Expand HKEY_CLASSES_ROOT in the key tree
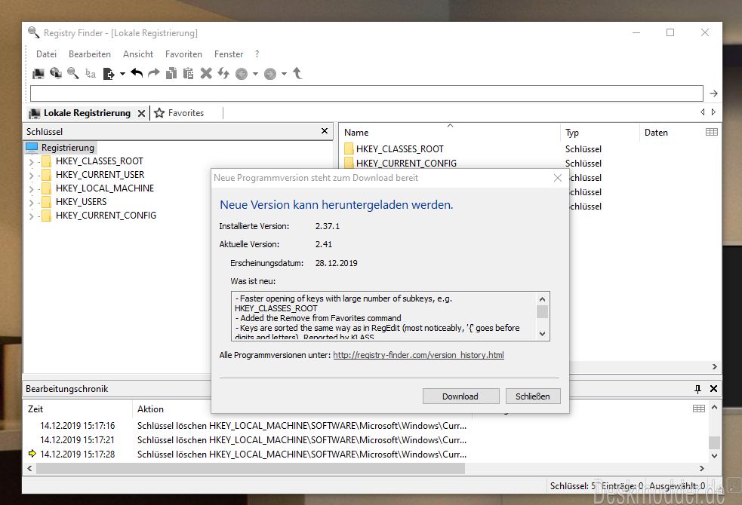Image resolution: width=742 pixels, height=505 pixels. point(31,162)
